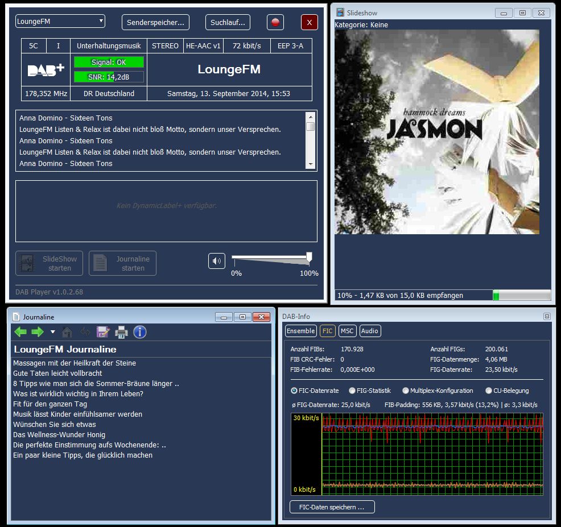561x527 pixels.
Task: Click the scroll-down arrow of the text list
Action: point(311,164)
